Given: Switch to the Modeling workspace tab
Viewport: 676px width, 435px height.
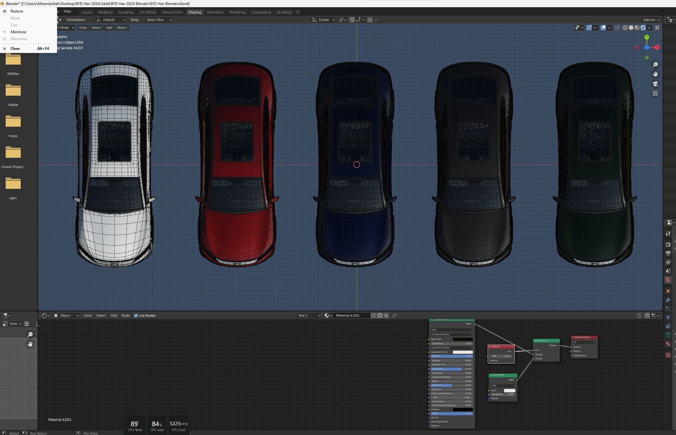Looking at the screenshot, I should click(105, 12).
